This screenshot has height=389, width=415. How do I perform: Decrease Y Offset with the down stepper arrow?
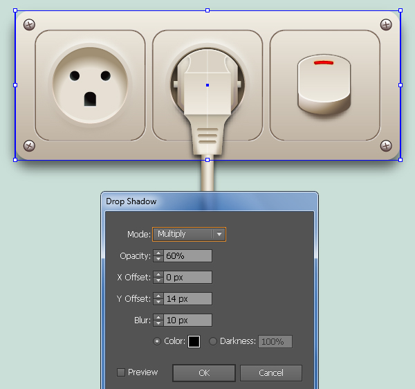(x=158, y=302)
